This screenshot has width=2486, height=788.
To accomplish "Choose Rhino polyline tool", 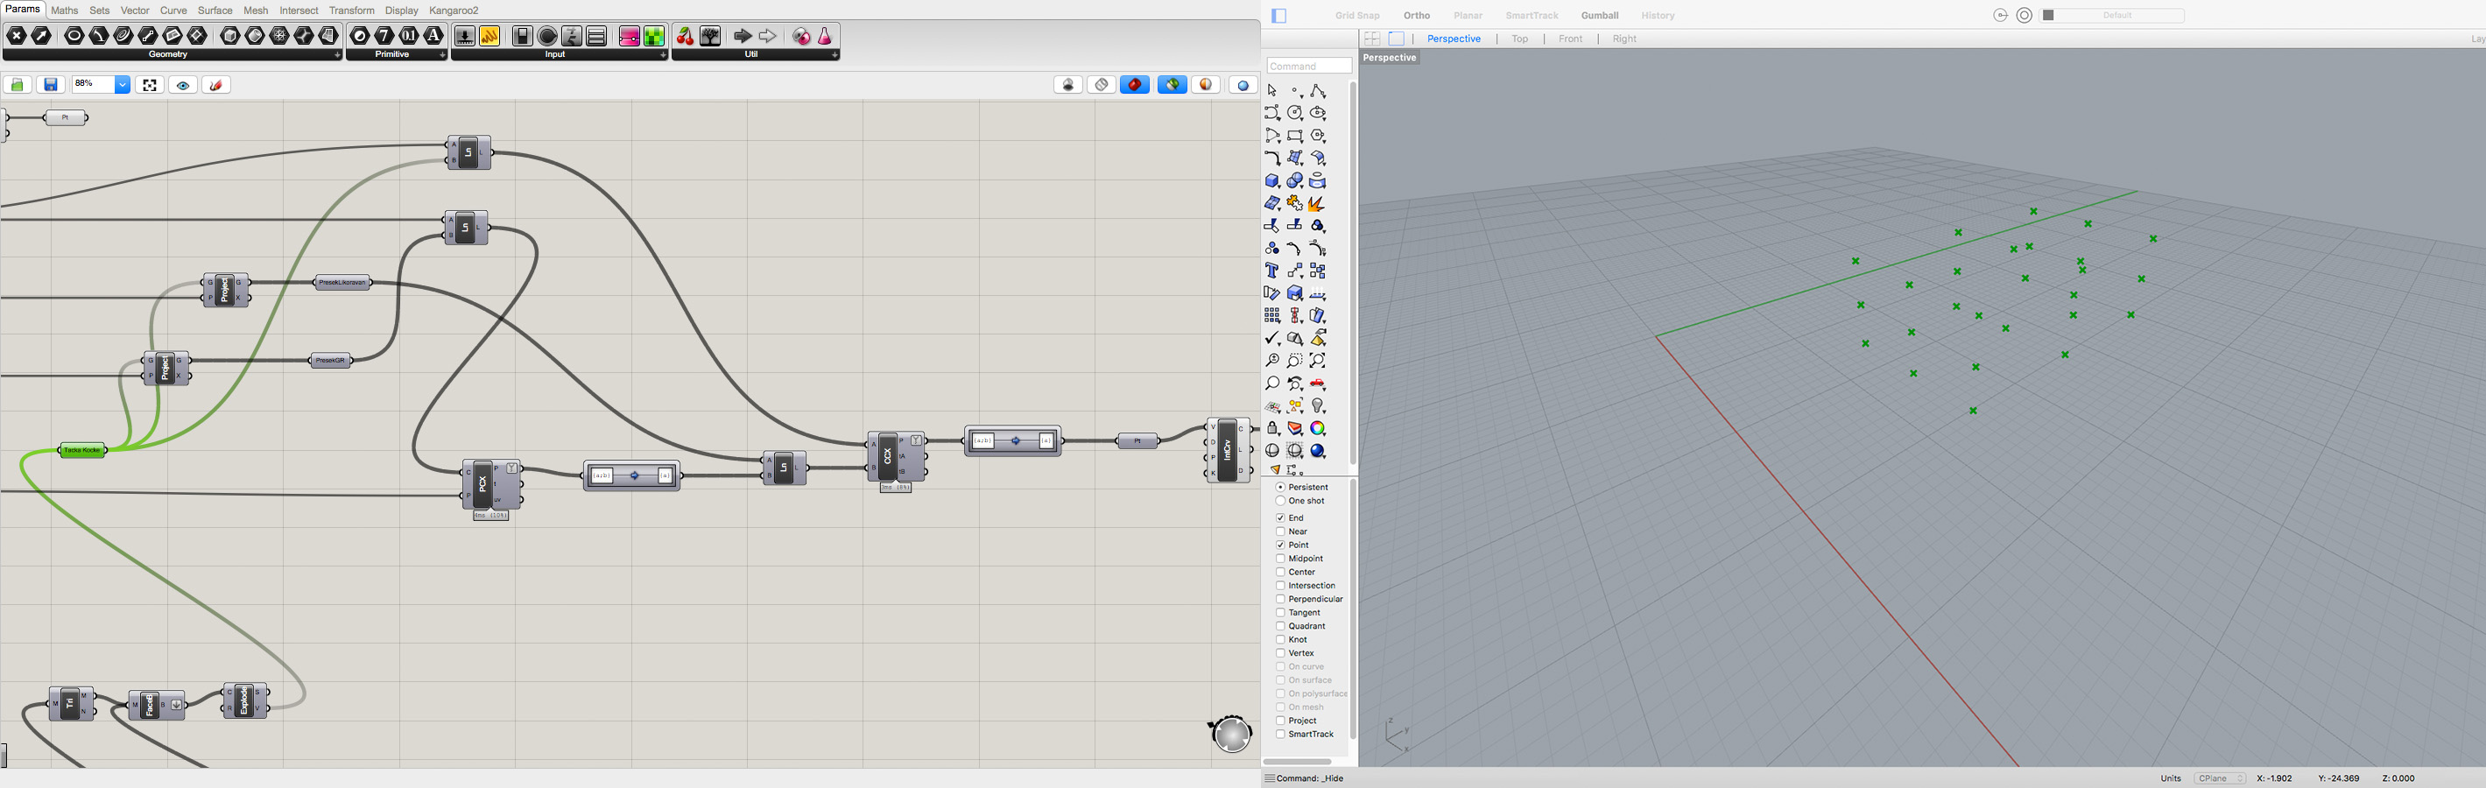I will 1318,91.
